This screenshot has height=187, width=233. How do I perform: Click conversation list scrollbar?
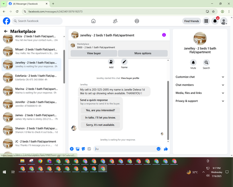pos(64,66)
